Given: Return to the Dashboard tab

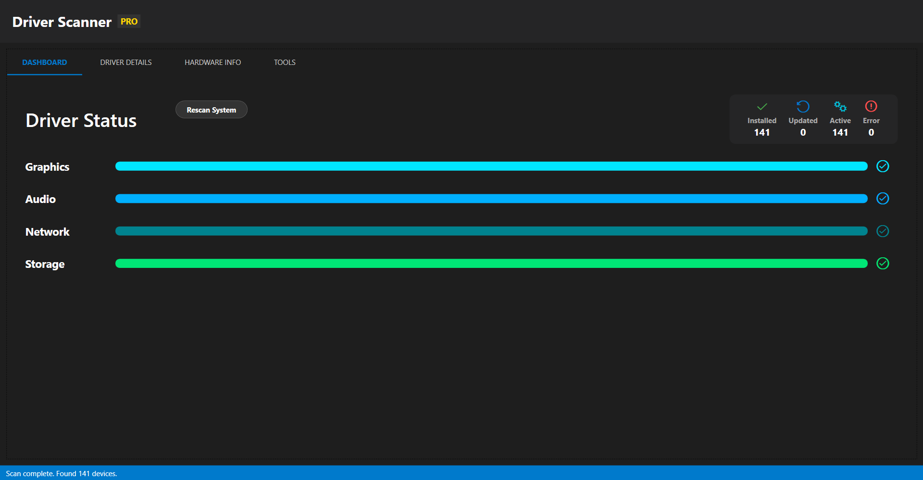Looking at the screenshot, I should pos(44,62).
